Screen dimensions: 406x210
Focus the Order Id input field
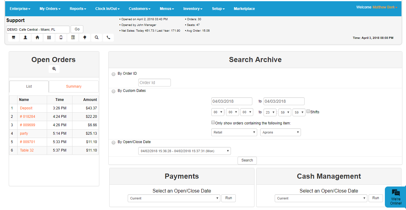(155, 83)
